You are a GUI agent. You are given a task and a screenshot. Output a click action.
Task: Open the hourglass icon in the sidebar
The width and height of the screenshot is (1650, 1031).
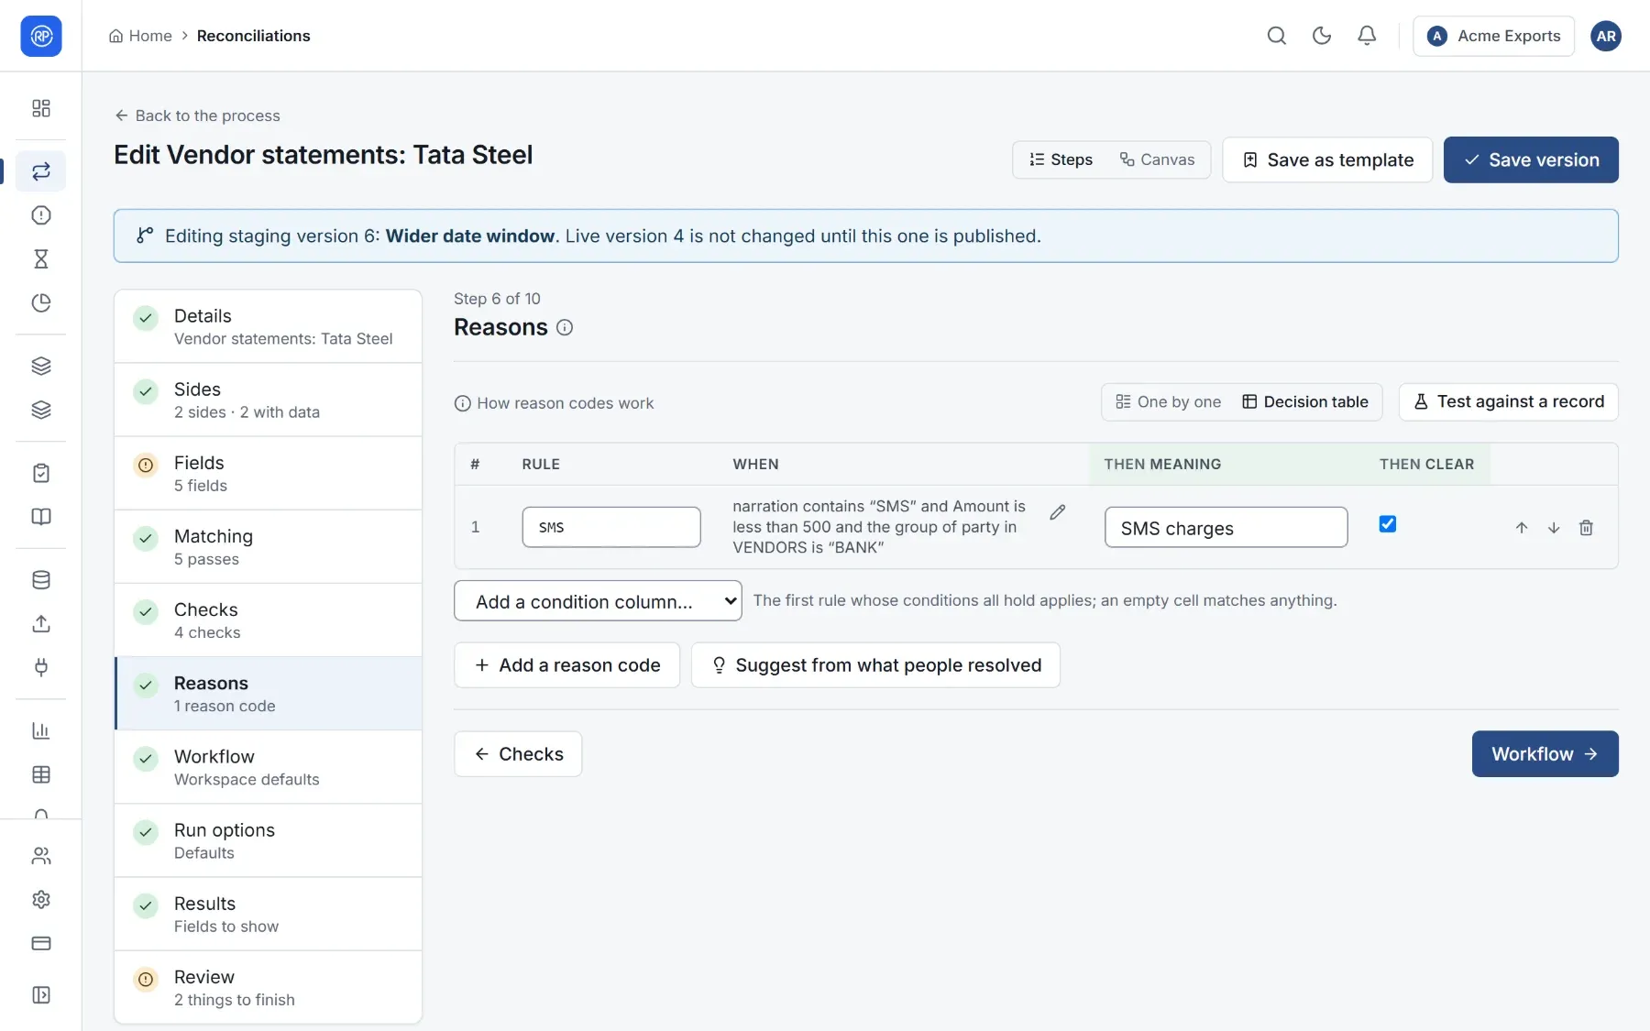point(41,259)
